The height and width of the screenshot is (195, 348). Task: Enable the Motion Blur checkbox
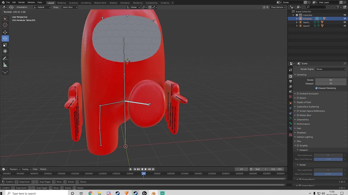click(x=298, y=115)
